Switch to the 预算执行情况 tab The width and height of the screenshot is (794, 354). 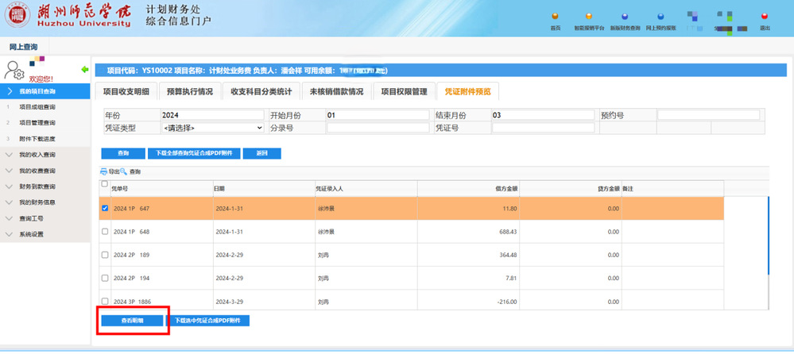[190, 91]
